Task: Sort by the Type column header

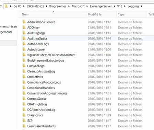Action: (x=132, y=14)
